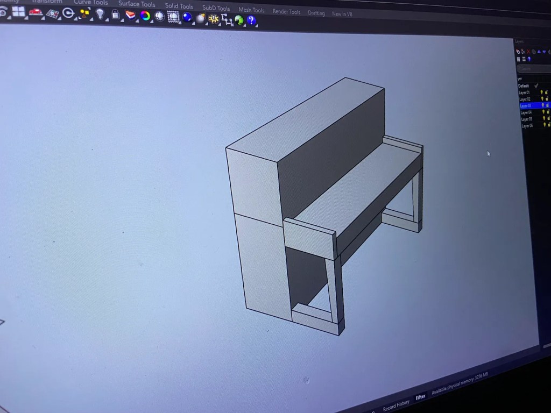Click the light bulb visibility toolbar icon
The height and width of the screenshot is (413, 551).
(x=100, y=13)
